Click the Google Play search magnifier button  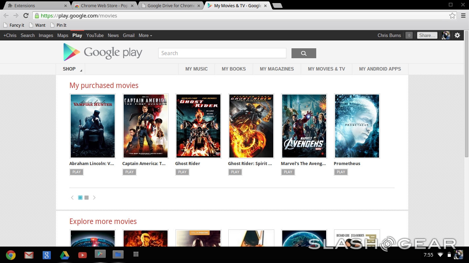pyautogui.click(x=304, y=53)
